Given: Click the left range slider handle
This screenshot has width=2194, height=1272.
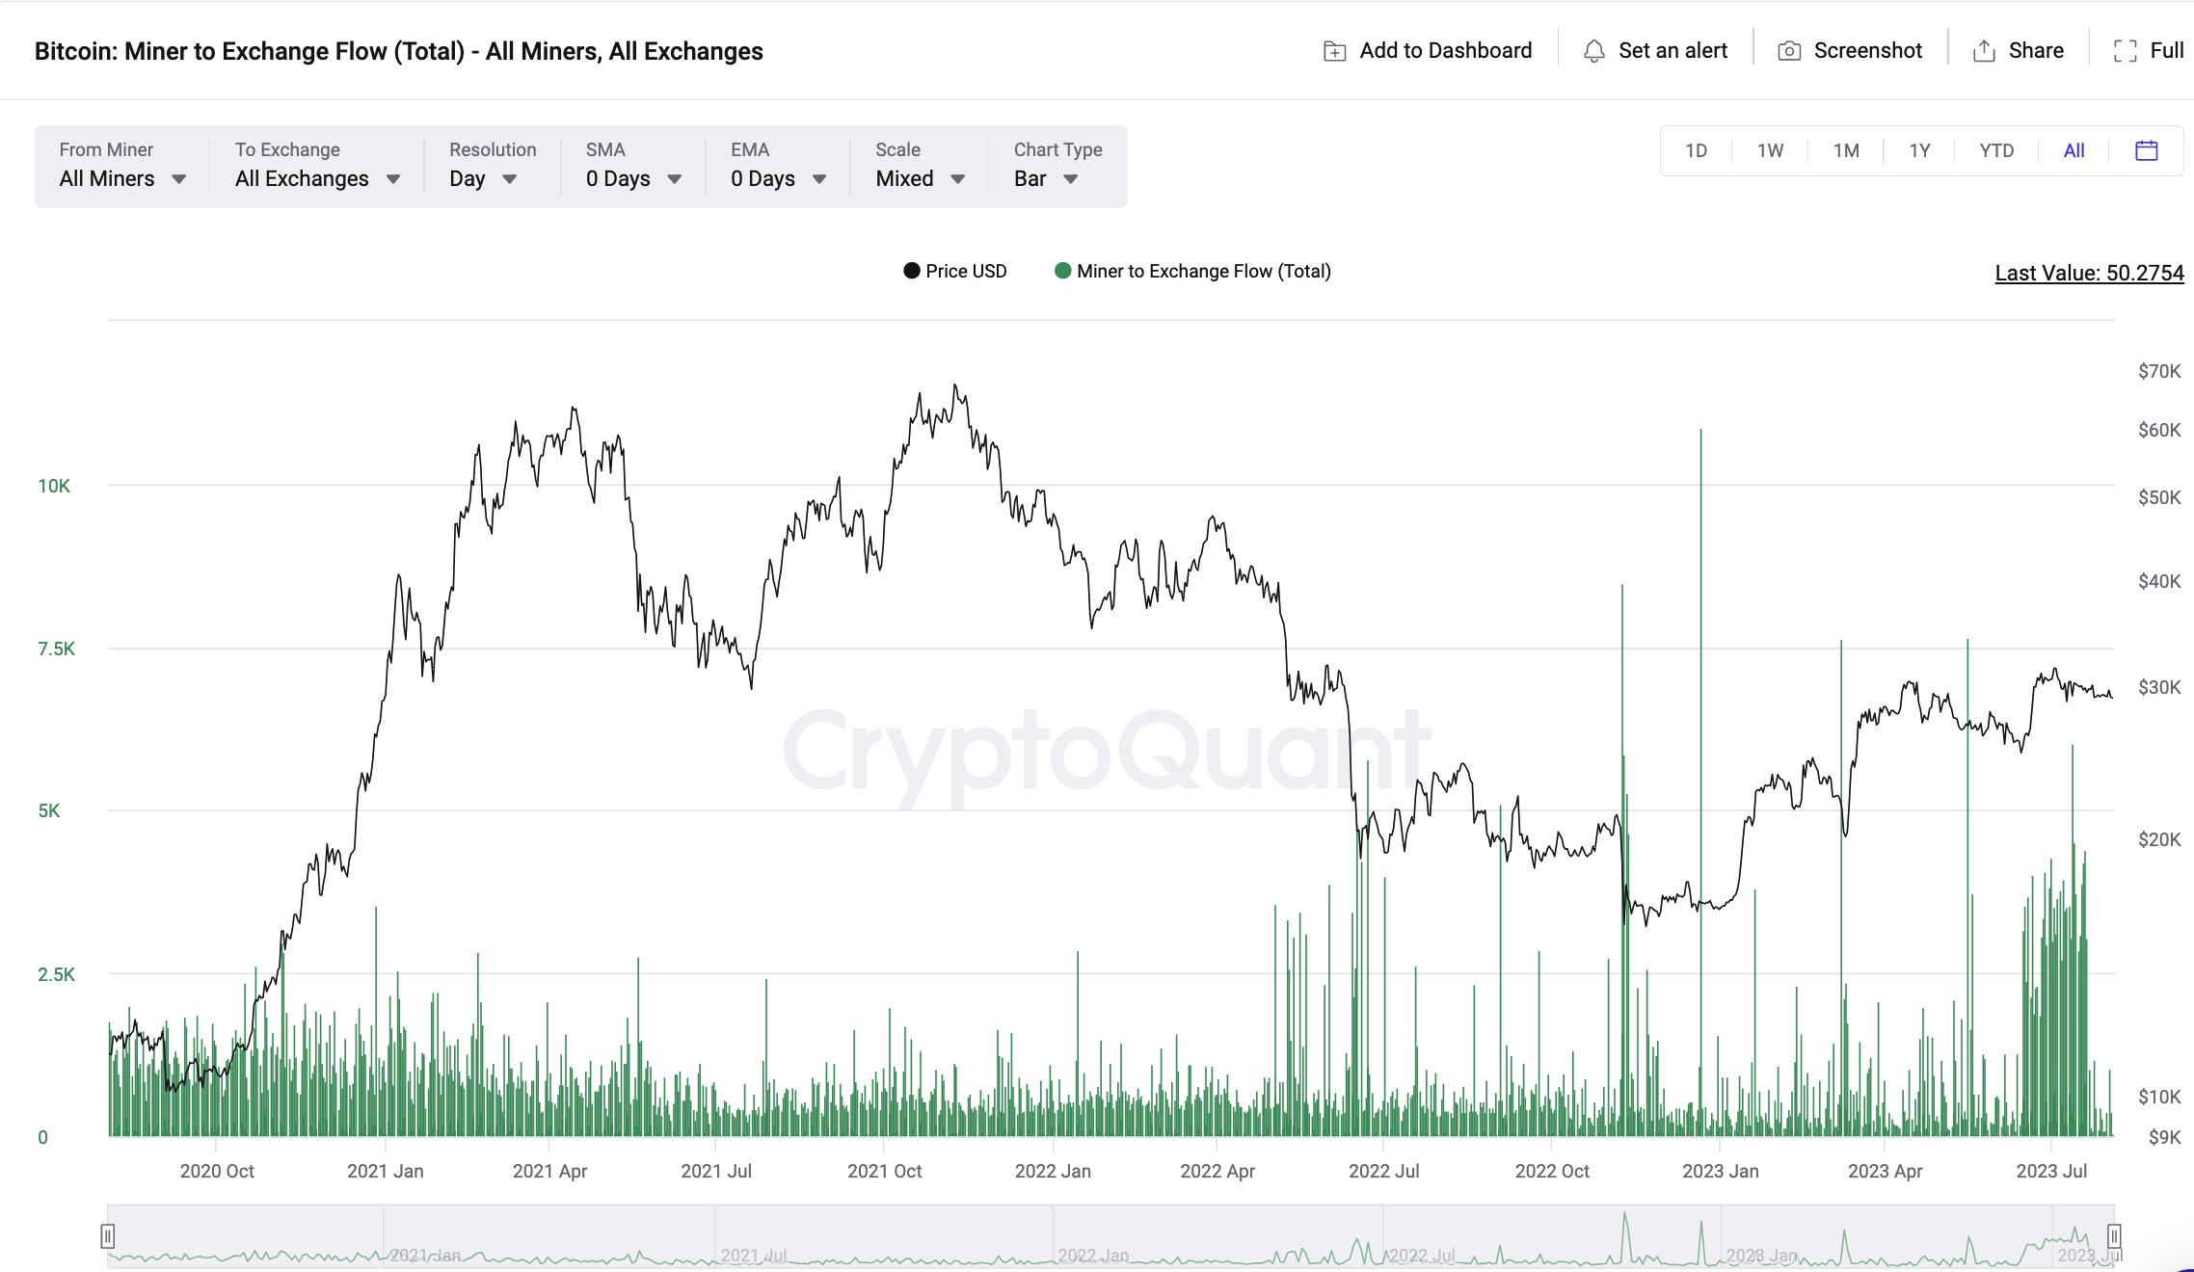Looking at the screenshot, I should pos(108,1235).
